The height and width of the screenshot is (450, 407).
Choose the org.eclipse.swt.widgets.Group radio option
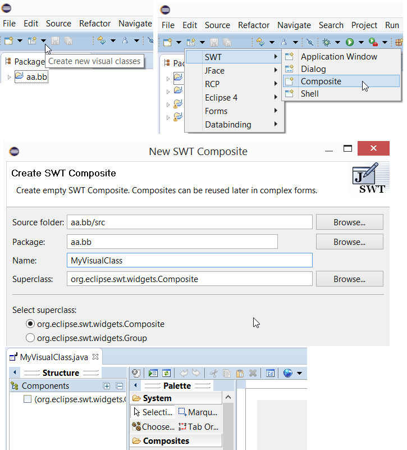pos(30,338)
